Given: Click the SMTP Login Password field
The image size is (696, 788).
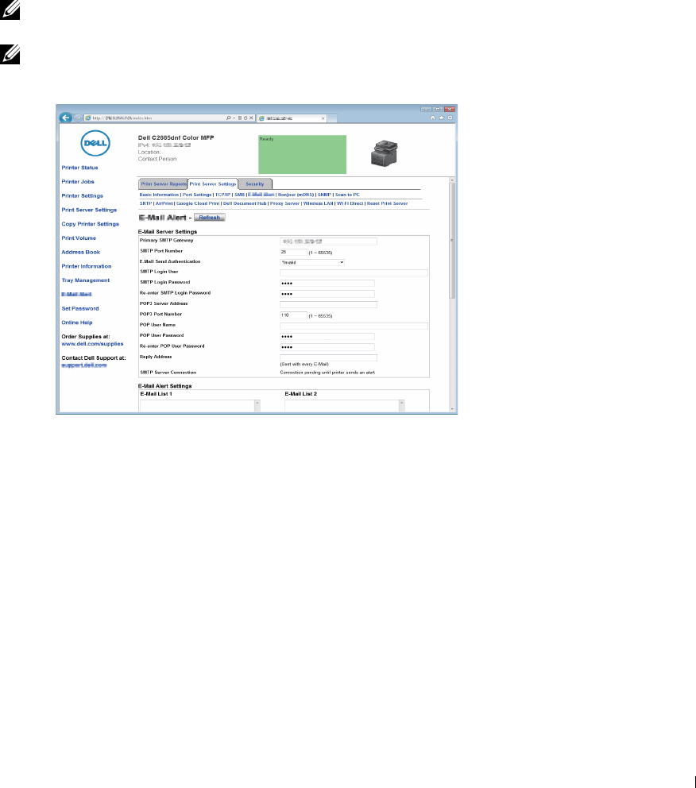Looking at the screenshot, I should coord(327,283).
